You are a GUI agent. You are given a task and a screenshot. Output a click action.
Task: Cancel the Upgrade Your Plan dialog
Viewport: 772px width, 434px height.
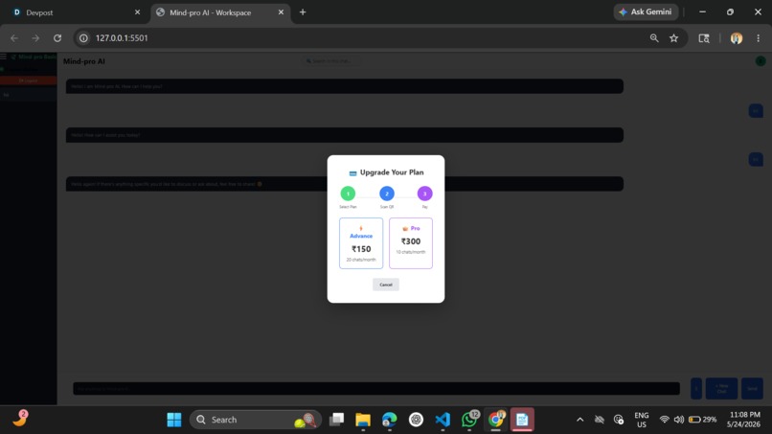click(x=385, y=285)
